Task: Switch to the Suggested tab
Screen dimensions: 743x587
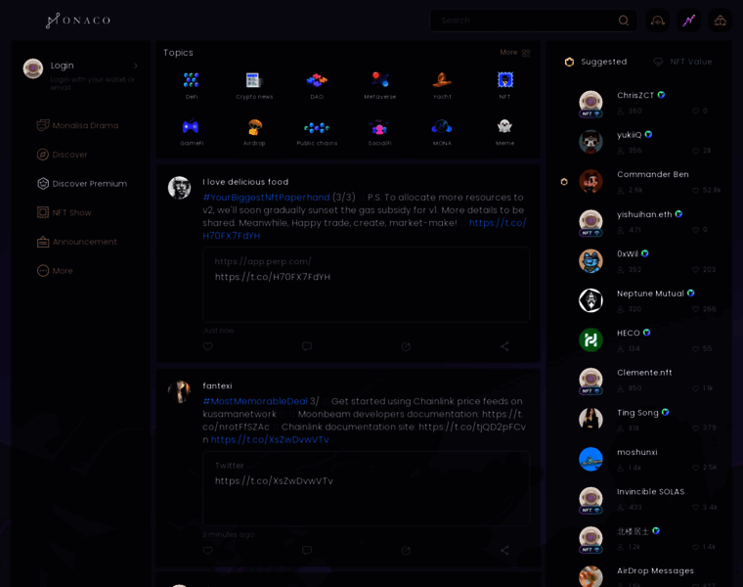Action: [595, 62]
